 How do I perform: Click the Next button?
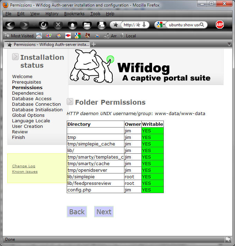tap(104, 212)
